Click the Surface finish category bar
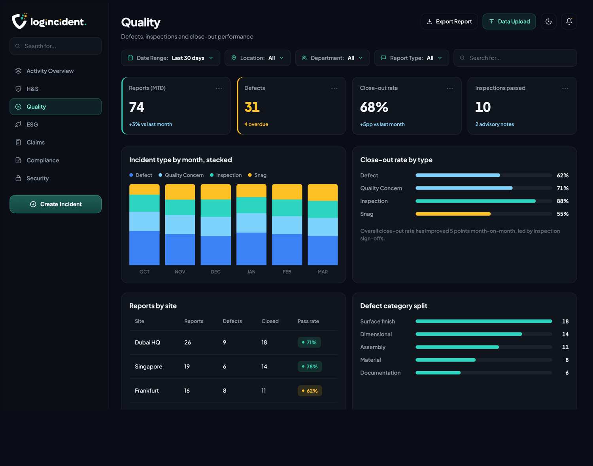The height and width of the screenshot is (466, 593). coord(484,321)
